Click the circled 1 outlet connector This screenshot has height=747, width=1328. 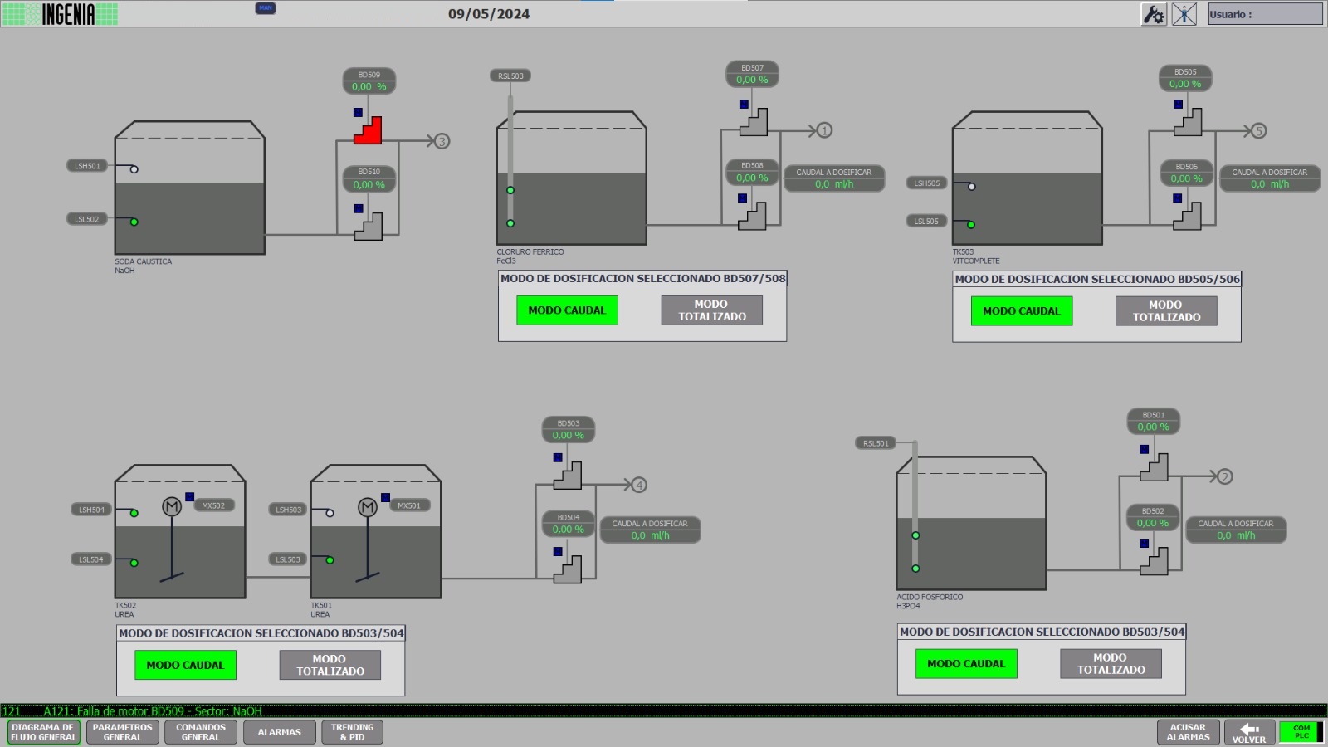click(x=824, y=130)
